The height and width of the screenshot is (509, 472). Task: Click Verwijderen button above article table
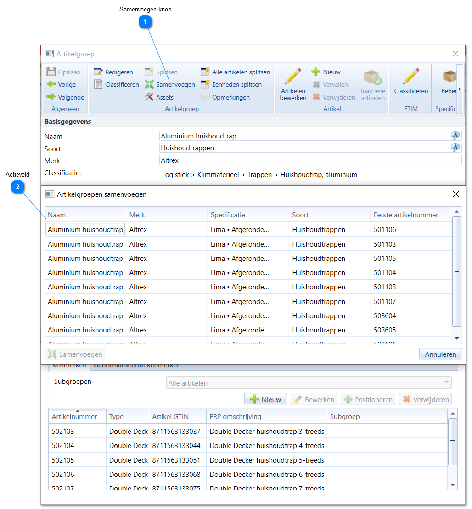click(426, 399)
